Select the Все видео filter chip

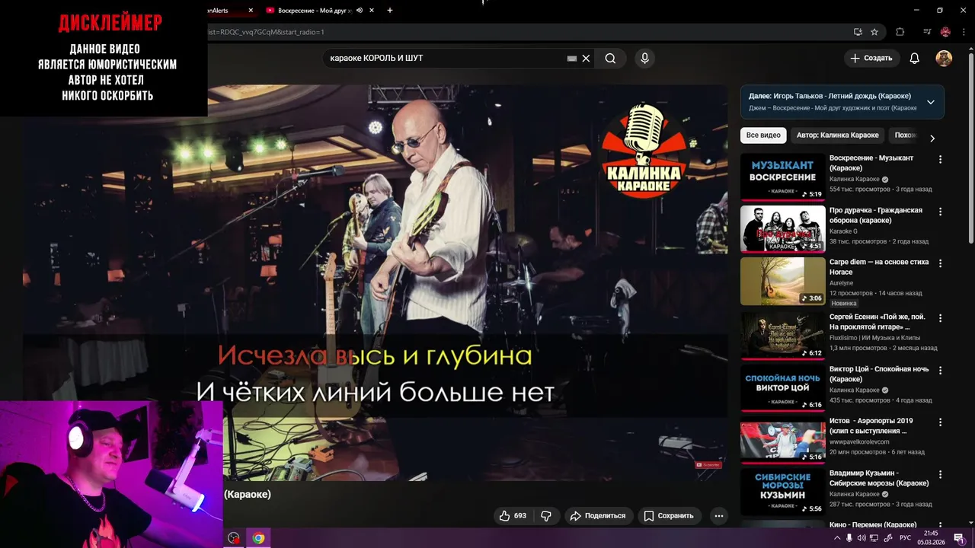763,135
